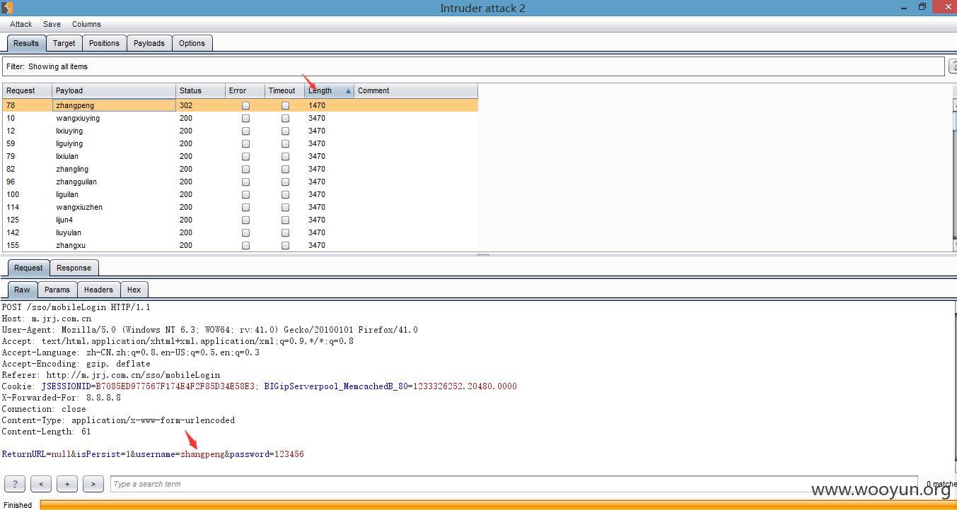Image resolution: width=957 pixels, height=510 pixels.
Task: Click the Finished attack progress bar
Action: 498,504
